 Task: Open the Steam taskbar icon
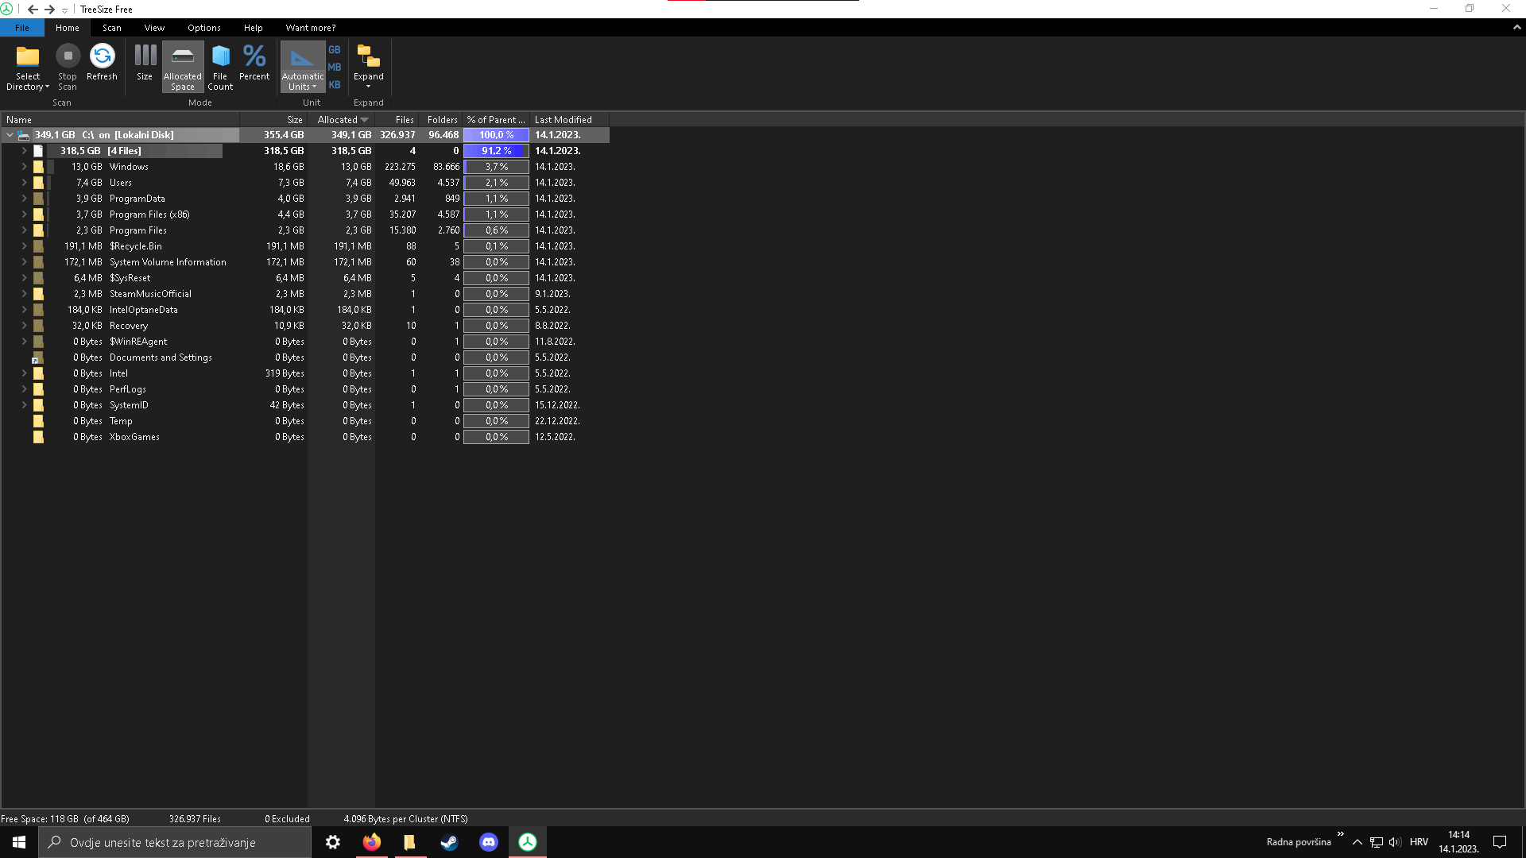coord(449,842)
